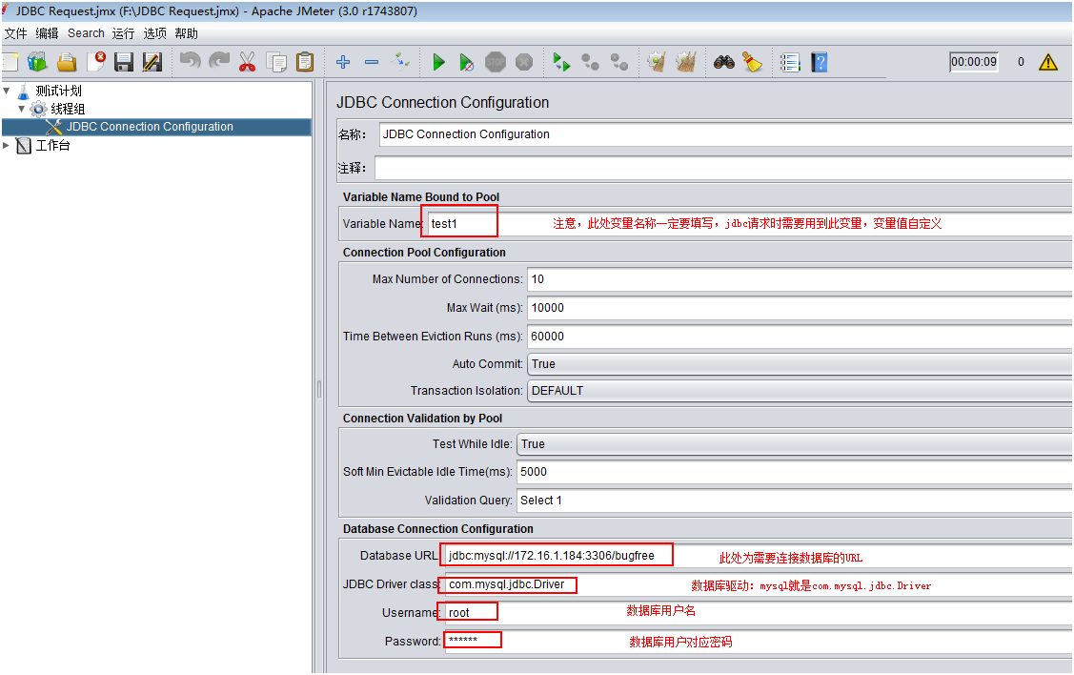Open help via question mark icon
This screenshot has width=1074, height=675.
tap(820, 63)
